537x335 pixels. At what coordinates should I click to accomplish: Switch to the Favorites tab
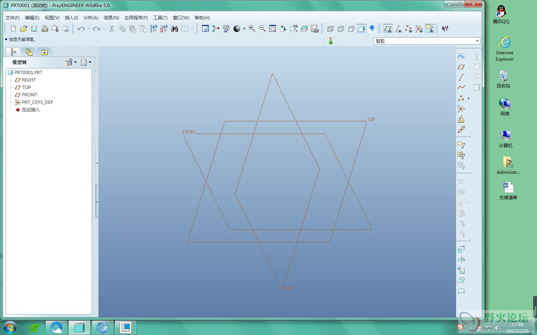44,52
